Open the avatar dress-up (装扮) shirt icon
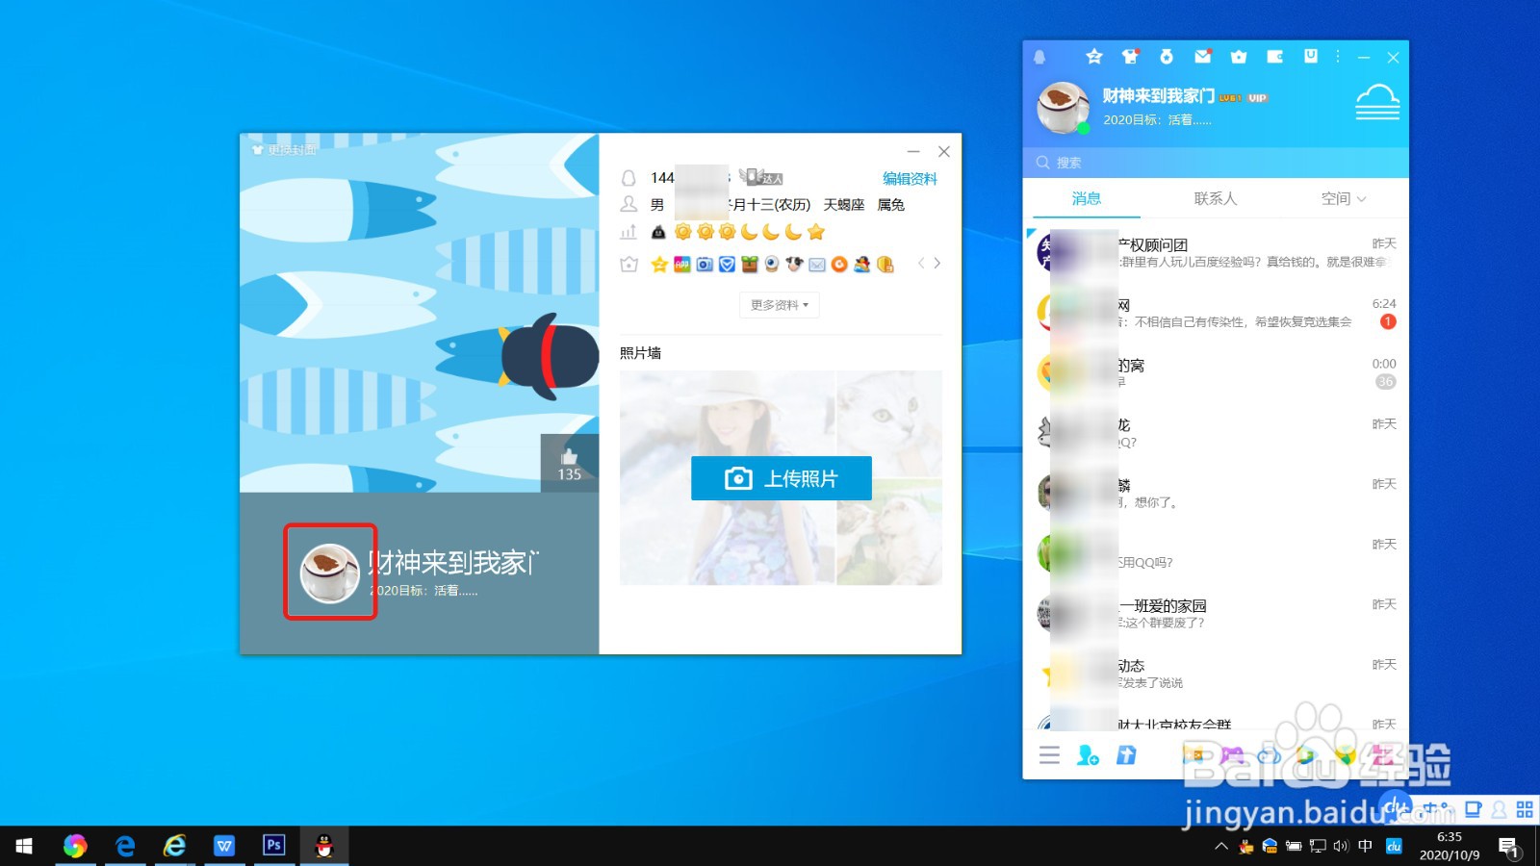This screenshot has height=866, width=1540. (x=1129, y=57)
